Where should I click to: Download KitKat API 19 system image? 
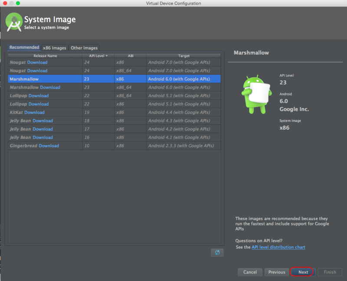click(x=34, y=112)
